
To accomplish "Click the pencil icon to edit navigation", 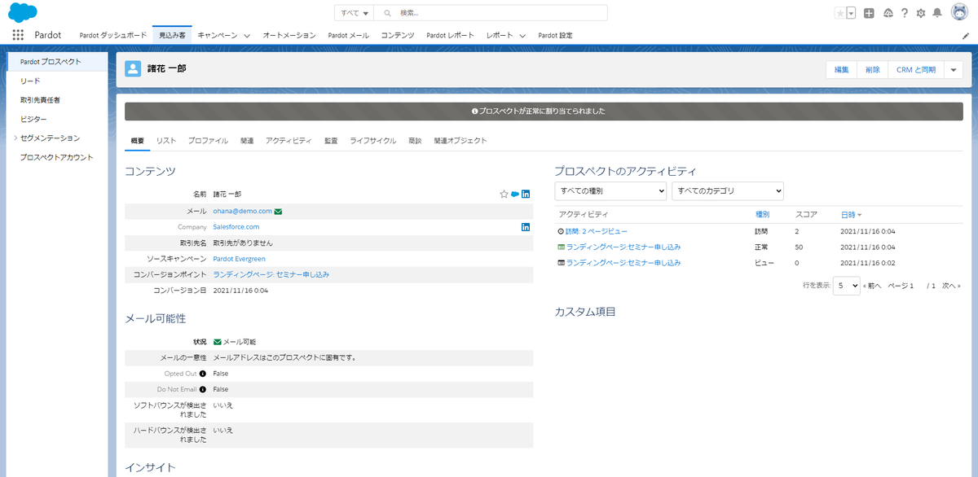I will point(966,36).
